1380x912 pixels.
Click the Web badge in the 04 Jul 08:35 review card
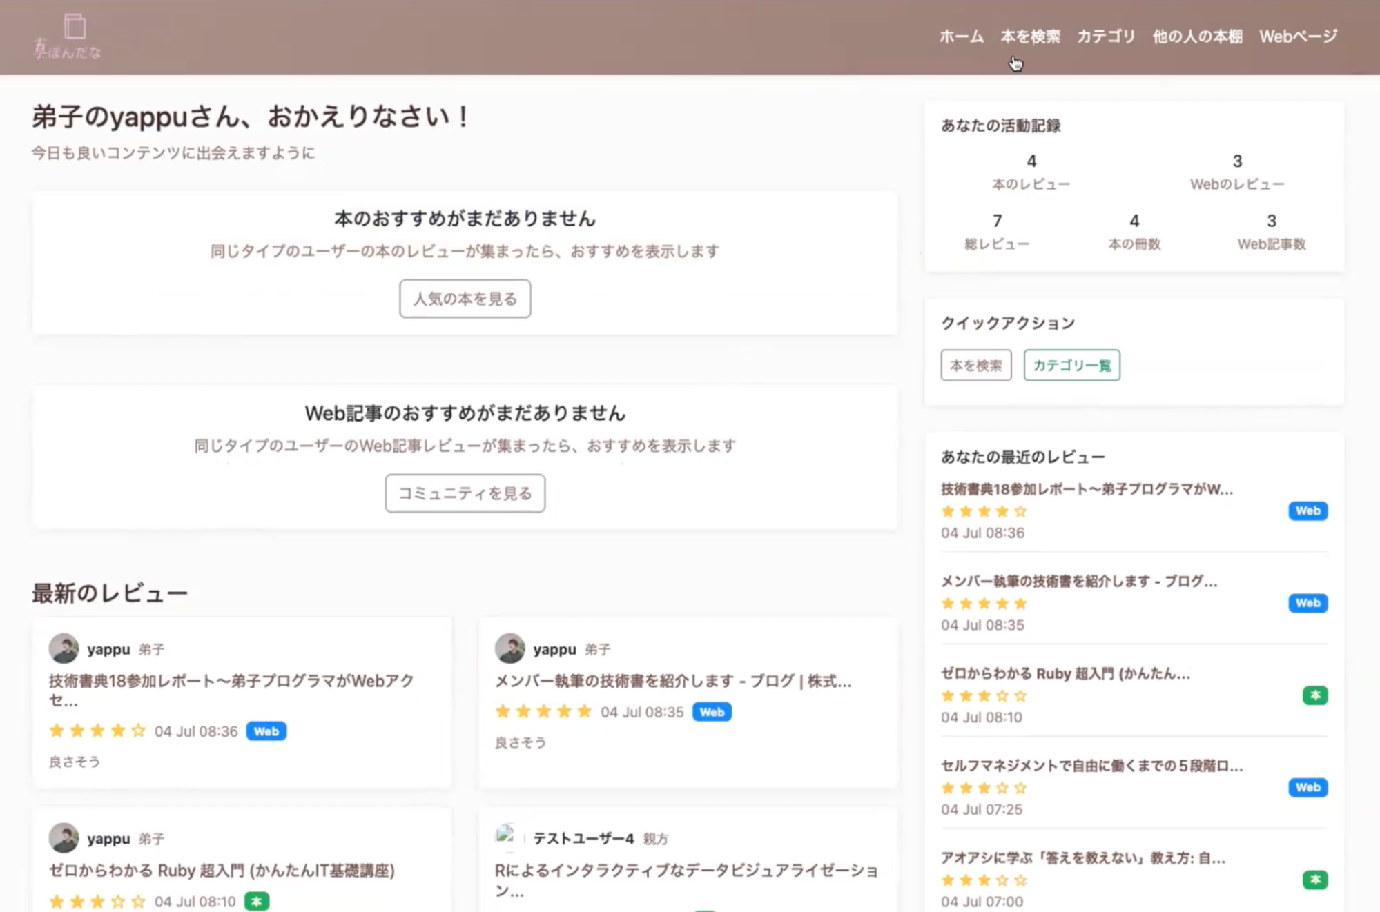(711, 712)
